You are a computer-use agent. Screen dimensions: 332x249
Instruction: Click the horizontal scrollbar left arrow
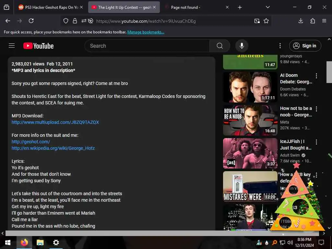[2, 233]
